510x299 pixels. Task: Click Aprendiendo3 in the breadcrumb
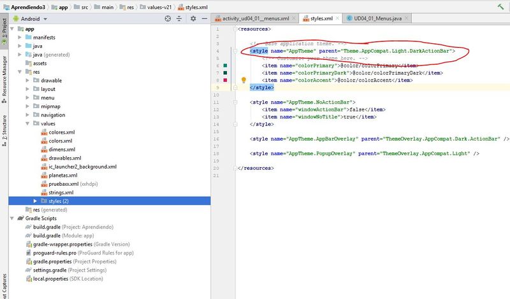24,7
